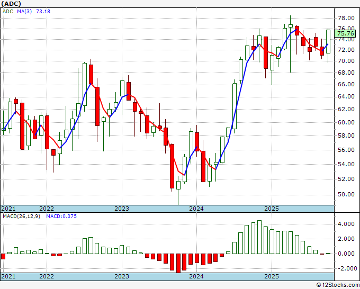
Task: Click the tallest green MACD histogram bar
Action: click(259, 237)
